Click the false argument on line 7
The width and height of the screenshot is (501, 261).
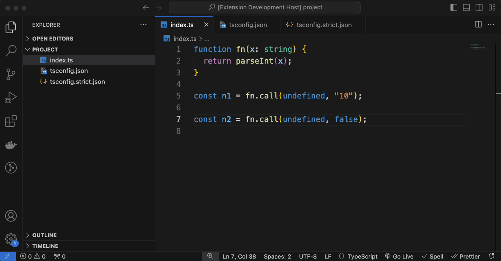tap(346, 120)
